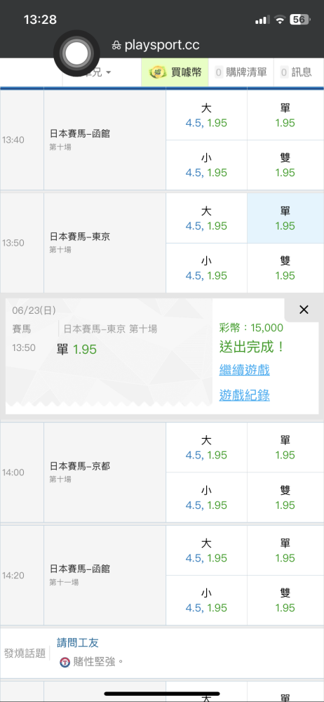Open 訊息 tab
The image size is (324, 702).
[296, 72]
